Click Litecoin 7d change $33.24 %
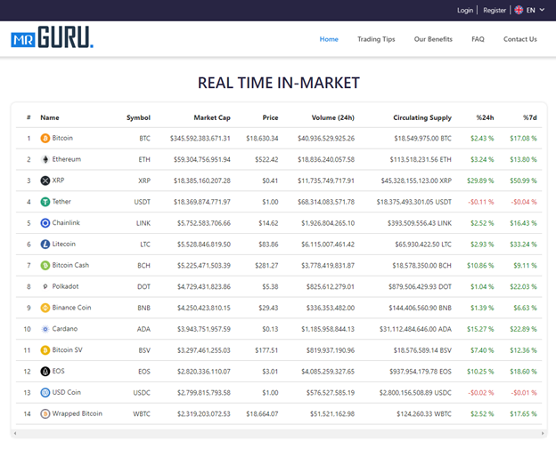The width and height of the screenshot is (556, 449). click(523, 245)
